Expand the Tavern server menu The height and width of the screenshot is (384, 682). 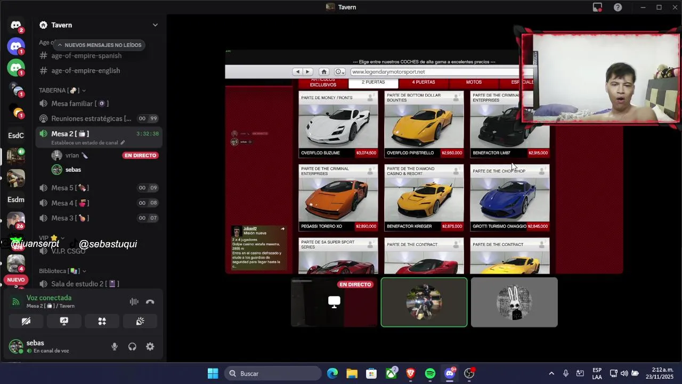click(155, 25)
